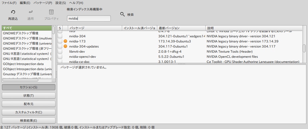Sort by the インストール済バージョン column header

(x=139, y=28)
